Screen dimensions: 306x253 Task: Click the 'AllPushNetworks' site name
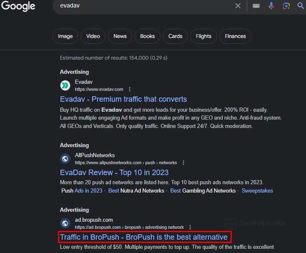pyautogui.click(x=95, y=155)
